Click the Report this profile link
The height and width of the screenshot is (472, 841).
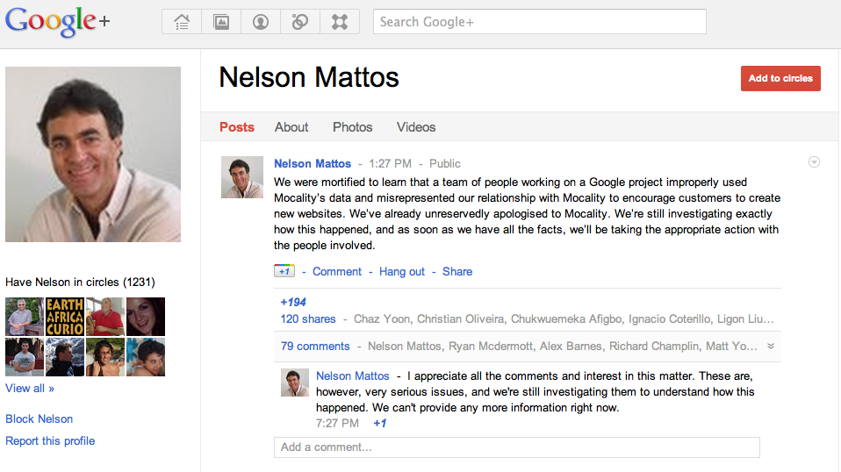[x=50, y=441]
